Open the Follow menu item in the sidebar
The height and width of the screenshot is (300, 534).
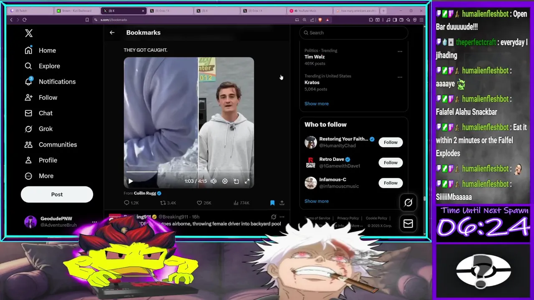click(x=41, y=97)
